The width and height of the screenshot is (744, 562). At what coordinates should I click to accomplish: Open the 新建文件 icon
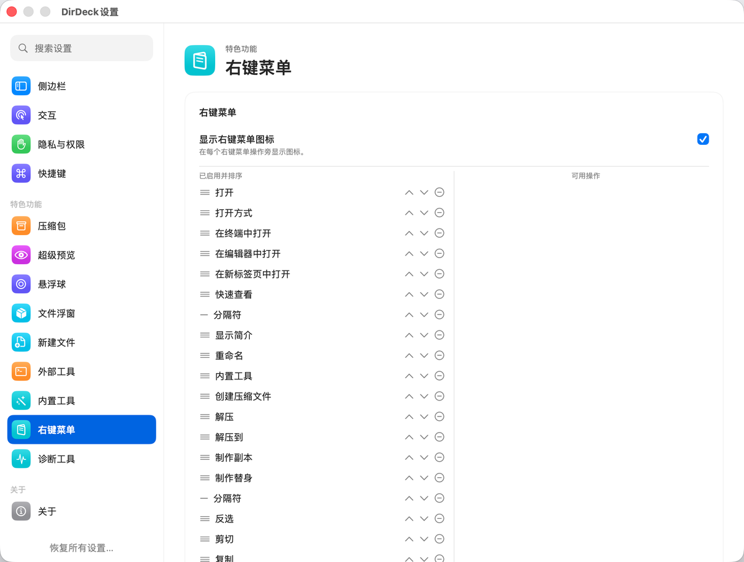(21, 342)
